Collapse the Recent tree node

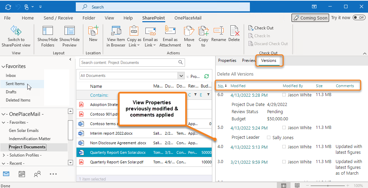coord(3,163)
